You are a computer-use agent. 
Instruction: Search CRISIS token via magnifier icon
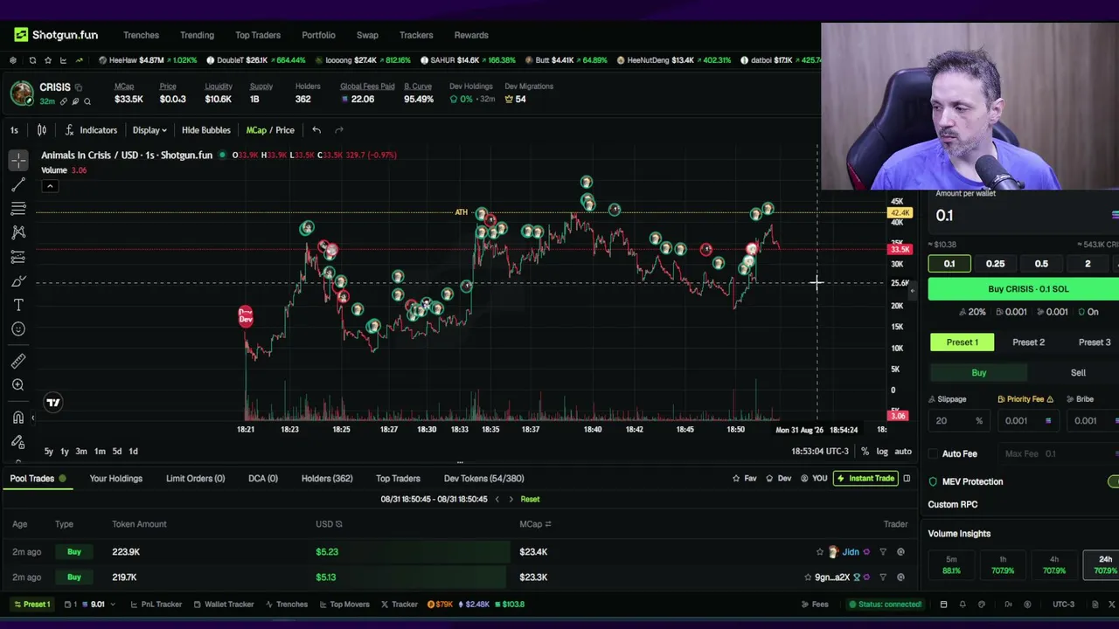point(87,101)
